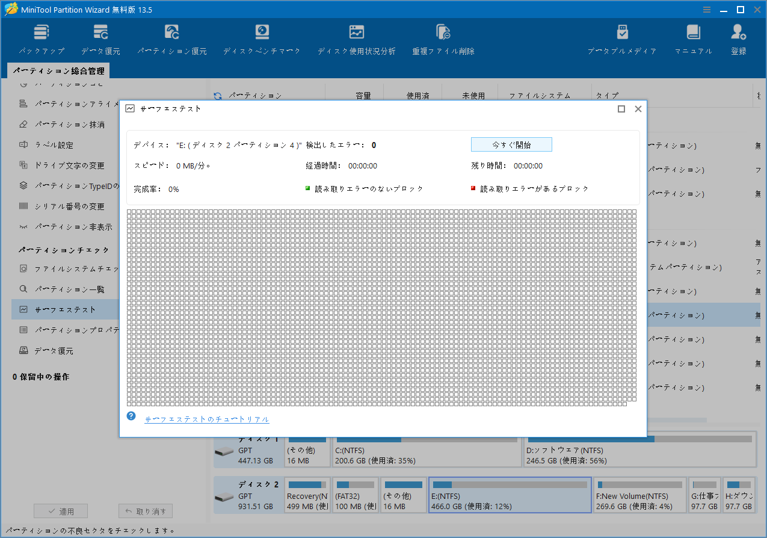The width and height of the screenshot is (767, 538).
Task: Open the Backup tool
Action: [41, 37]
